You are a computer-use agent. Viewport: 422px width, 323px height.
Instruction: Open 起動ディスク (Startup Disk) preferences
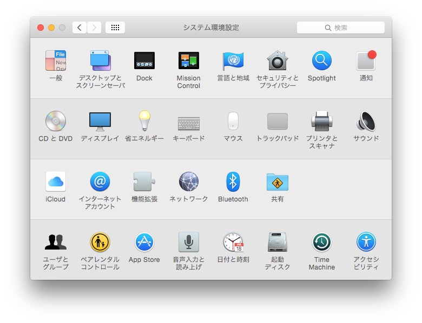click(277, 242)
